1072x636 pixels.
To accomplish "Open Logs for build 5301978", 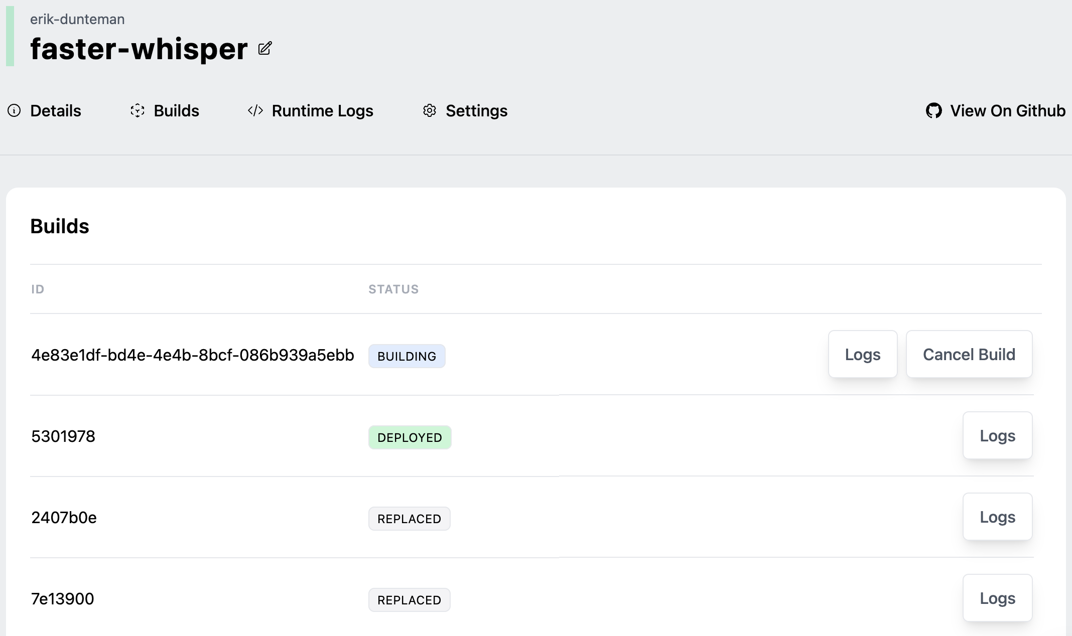I will (997, 436).
